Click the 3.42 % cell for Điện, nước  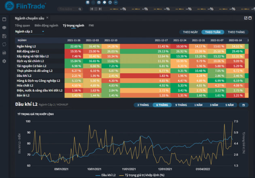click(x=180, y=90)
